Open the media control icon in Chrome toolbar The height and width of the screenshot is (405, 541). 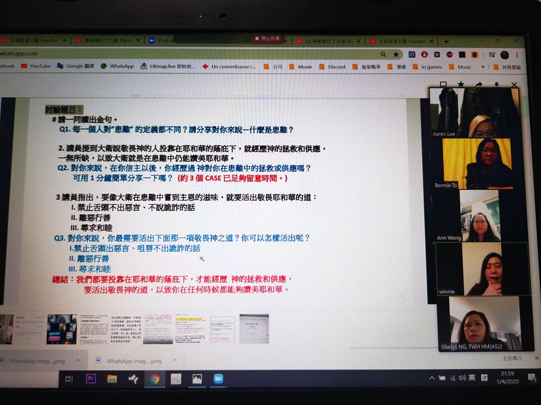point(492,55)
